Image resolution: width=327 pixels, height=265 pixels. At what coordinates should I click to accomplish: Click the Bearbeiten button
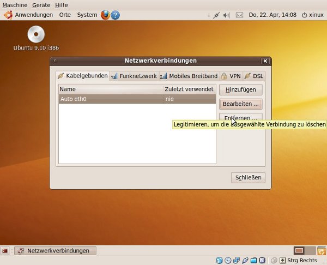240,104
